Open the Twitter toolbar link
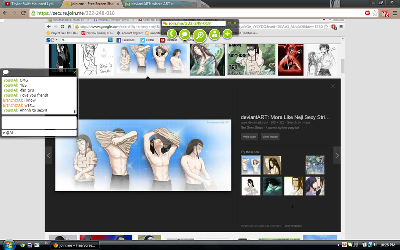 [x=147, y=40]
